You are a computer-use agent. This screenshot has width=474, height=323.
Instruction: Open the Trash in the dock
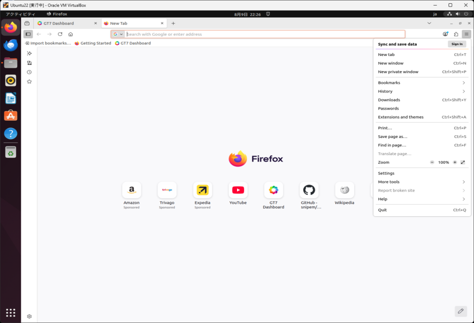pyautogui.click(x=11, y=152)
